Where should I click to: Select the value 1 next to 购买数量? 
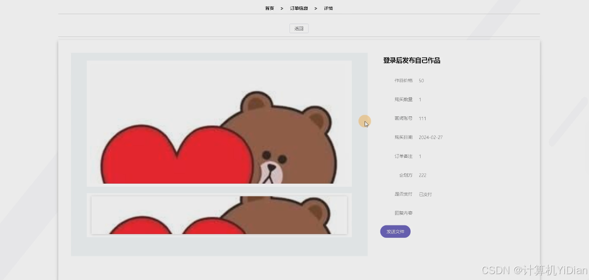pos(420,100)
